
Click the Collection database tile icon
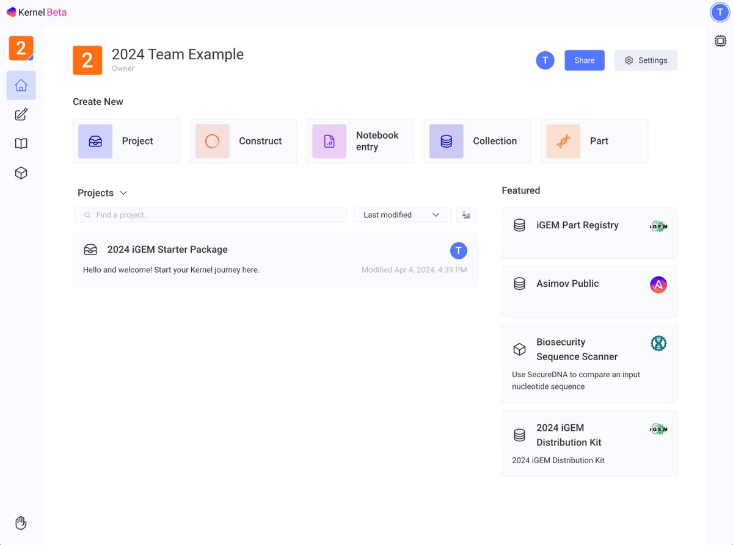coord(447,141)
